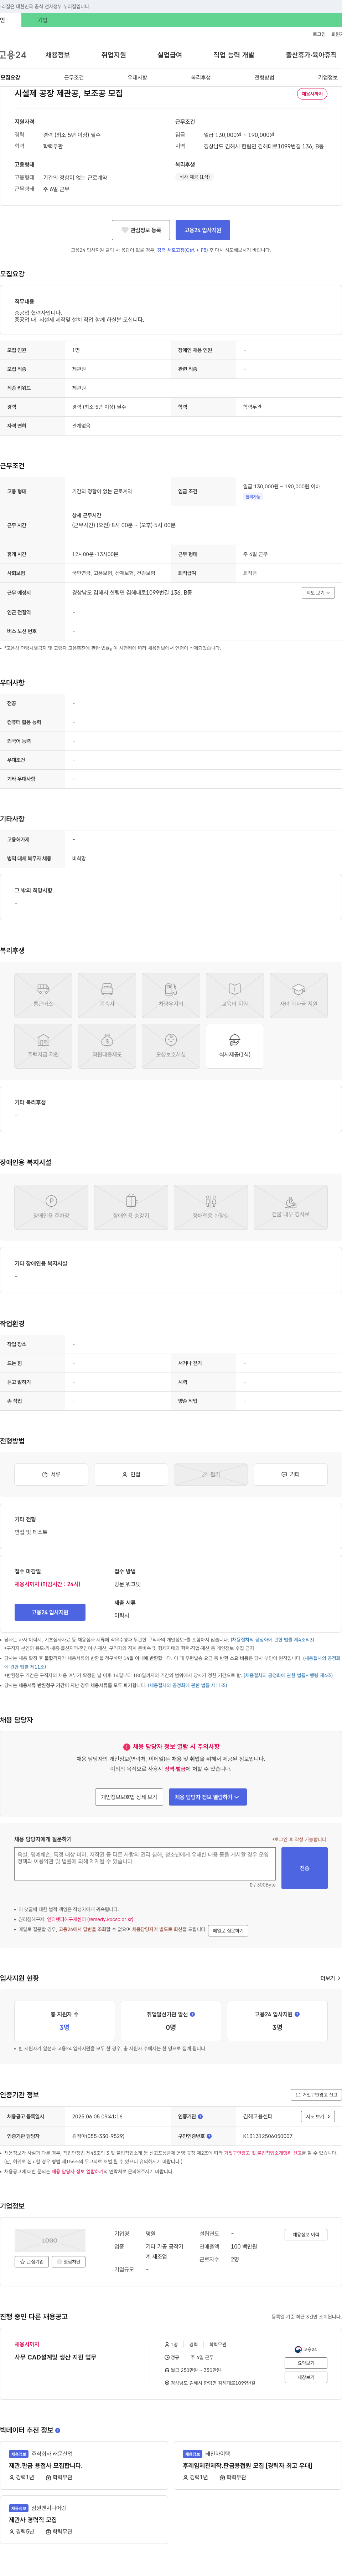This screenshot has height=2576, width=342.
Task: Click the 전송 button
Action: [x=304, y=1868]
